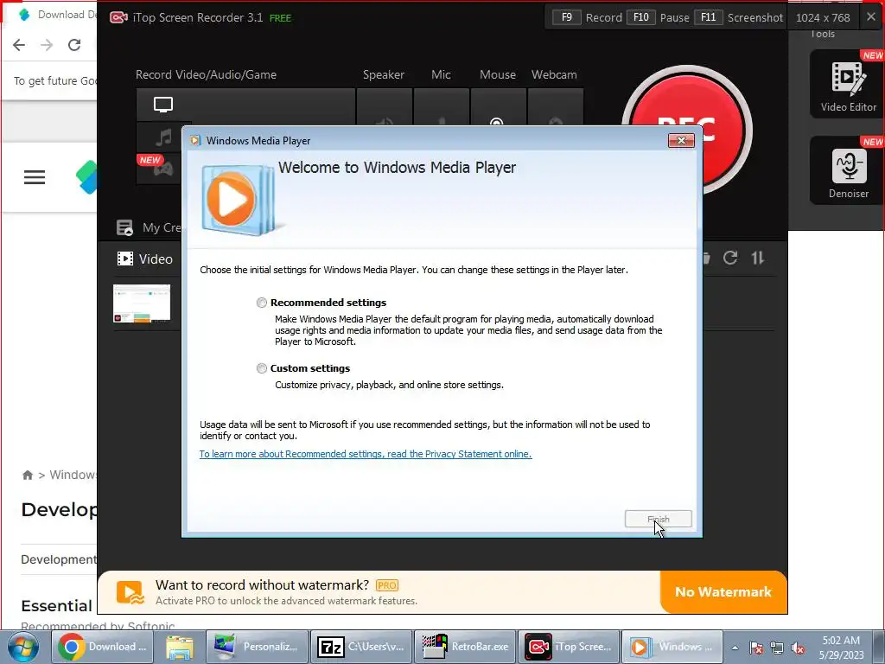Close the iTop hotkey overlay bar

[871, 17]
